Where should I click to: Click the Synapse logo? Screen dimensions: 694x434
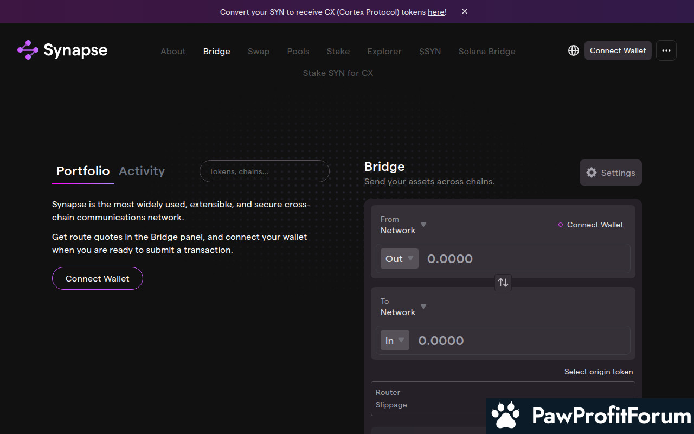click(62, 50)
